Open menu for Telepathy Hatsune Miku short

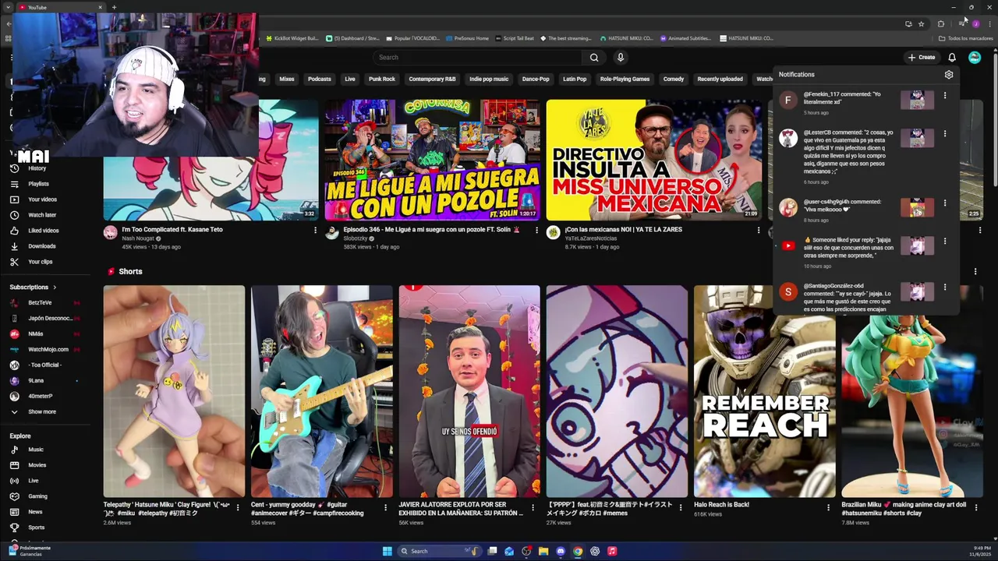click(x=238, y=507)
